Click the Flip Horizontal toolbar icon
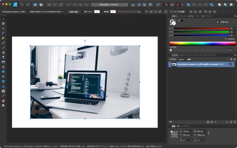The width and height of the screenshot is (237, 148). click(x=133, y=5)
